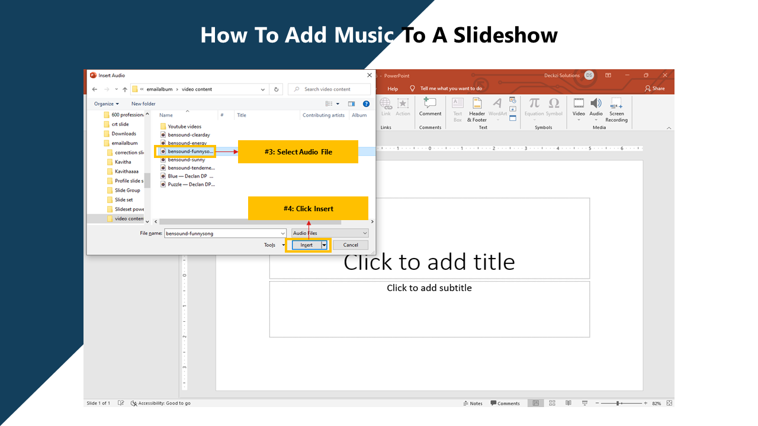Sort files by Album column
Image resolution: width=758 pixels, height=426 pixels.
click(x=359, y=115)
